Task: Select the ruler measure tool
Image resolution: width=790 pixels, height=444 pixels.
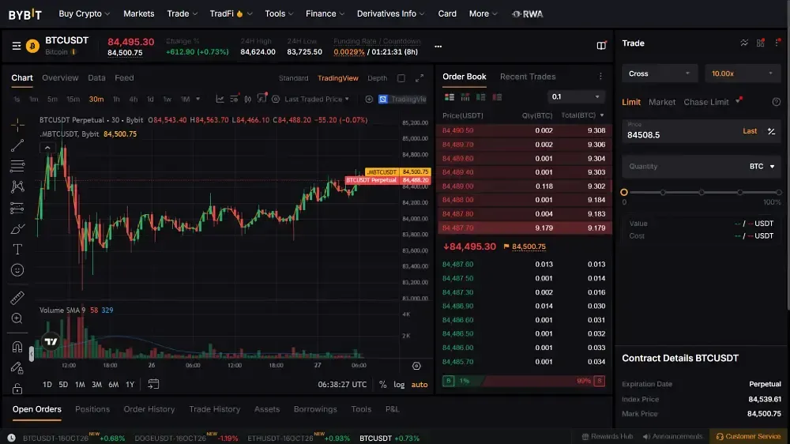Action: tap(17, 298)
